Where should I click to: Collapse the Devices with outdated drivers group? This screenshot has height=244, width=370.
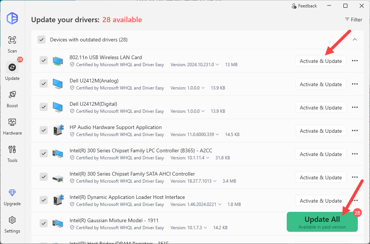click(x=355, y=40)
